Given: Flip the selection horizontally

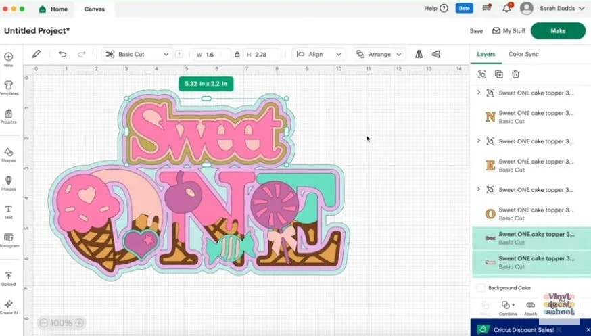Looking at the screenshot, I should (x=419, y=54).
